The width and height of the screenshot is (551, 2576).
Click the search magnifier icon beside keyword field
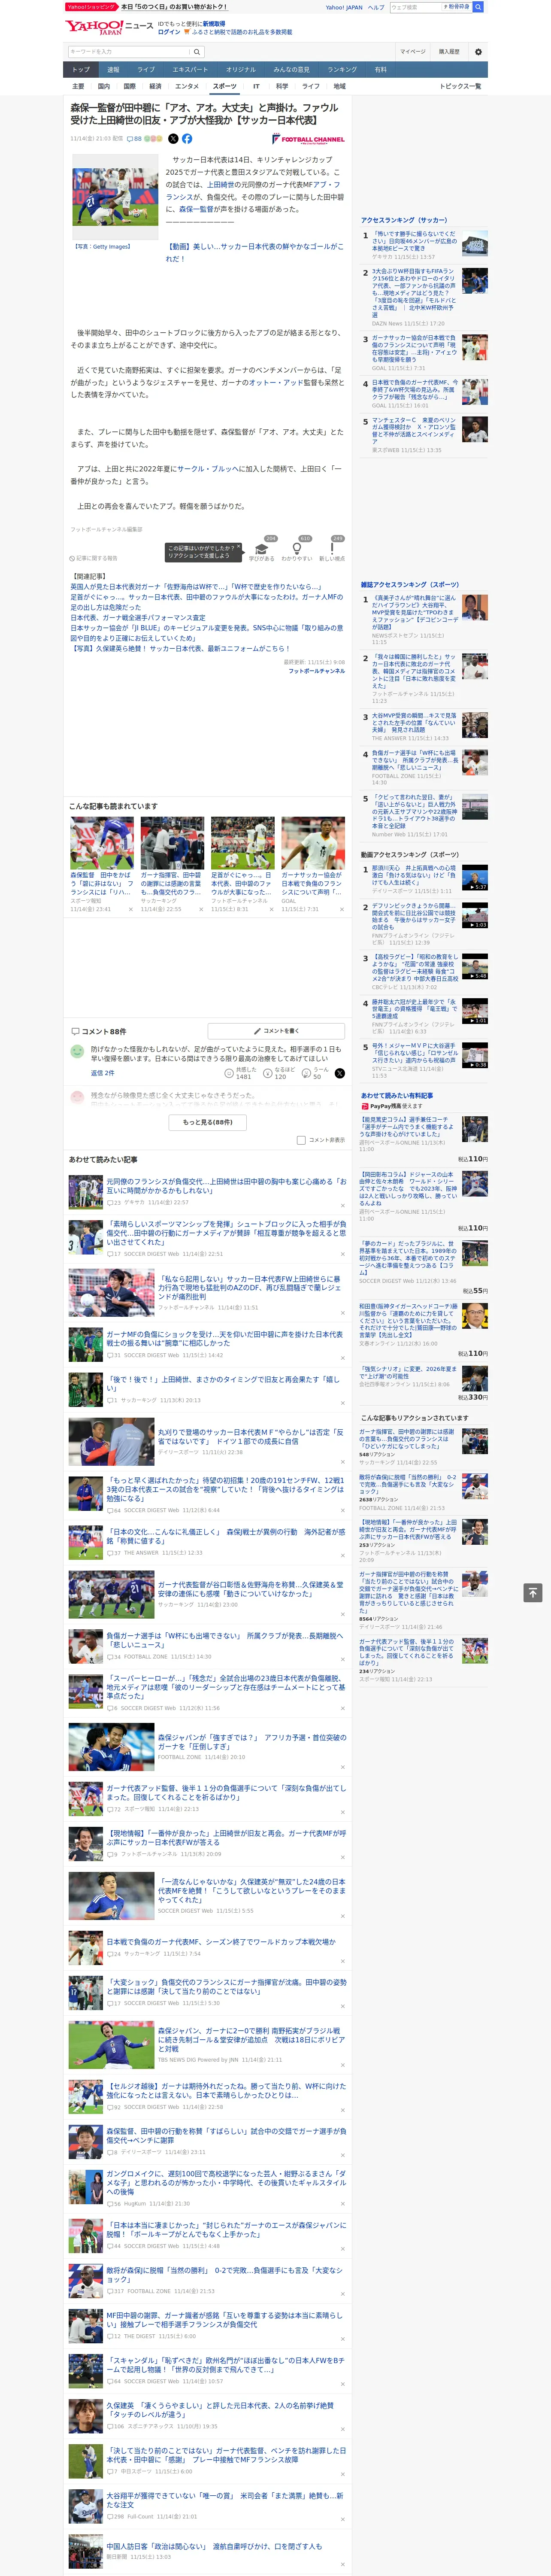pos(197,51)
